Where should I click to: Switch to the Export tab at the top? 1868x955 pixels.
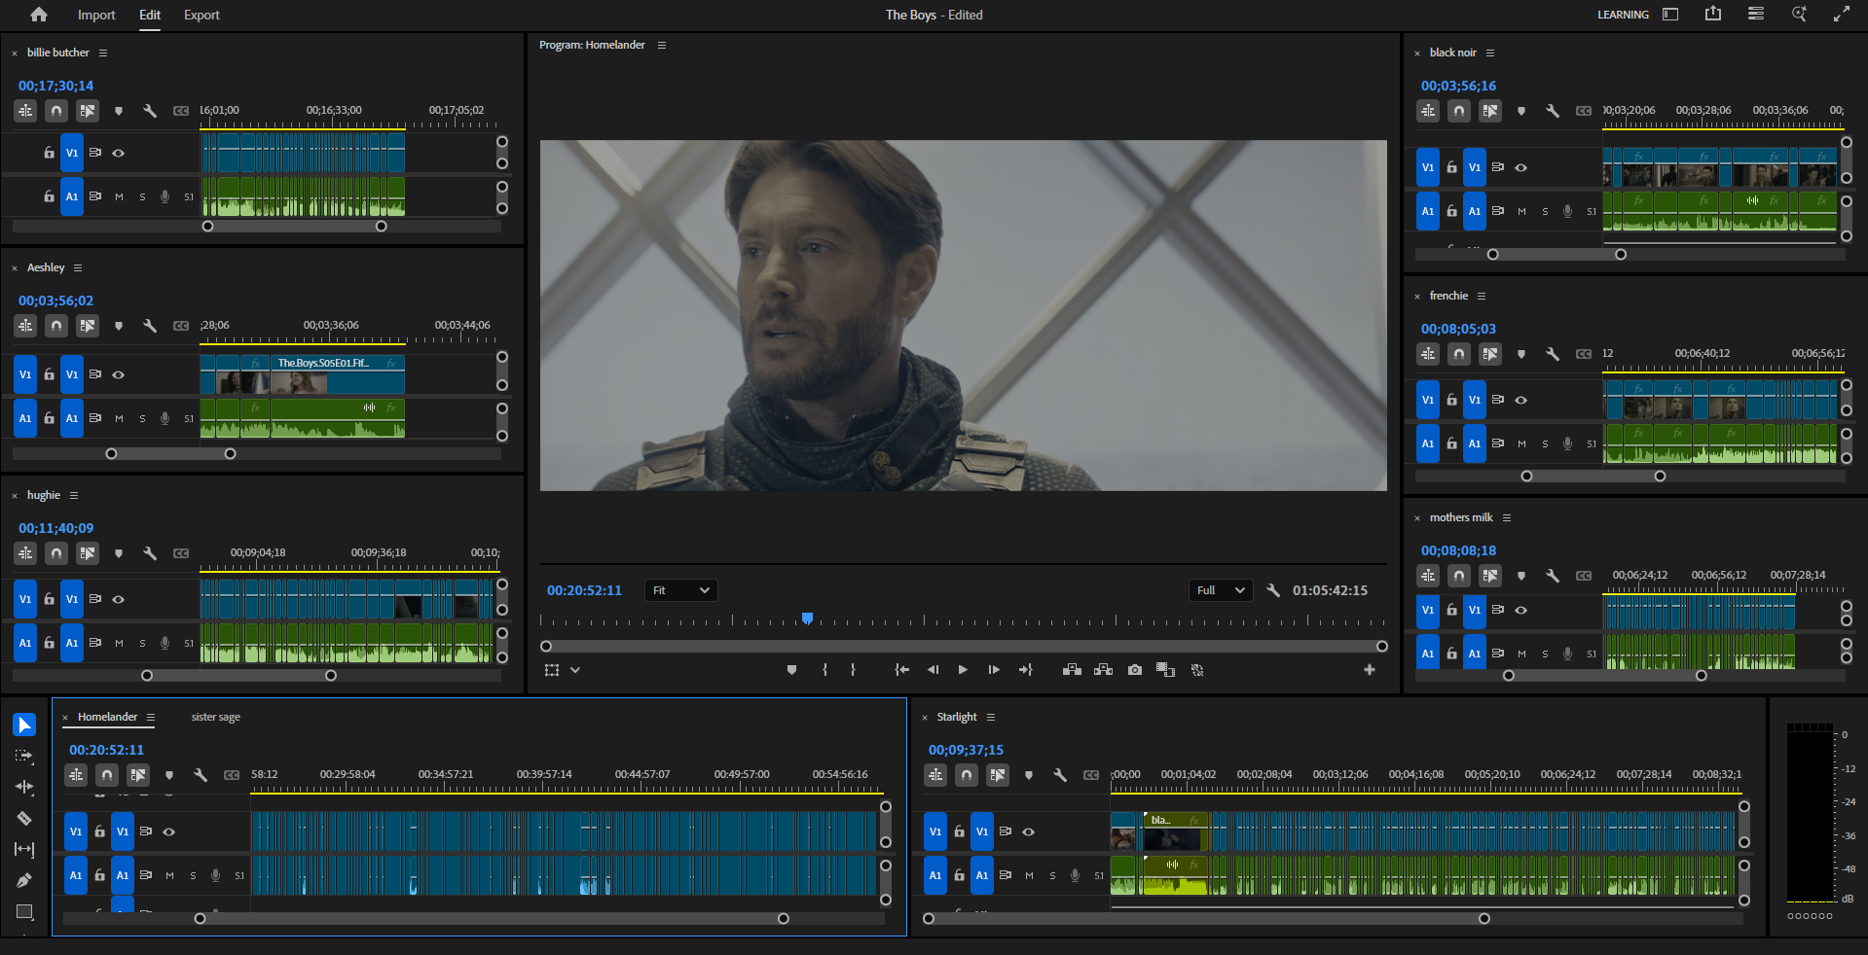click(201, 15)
